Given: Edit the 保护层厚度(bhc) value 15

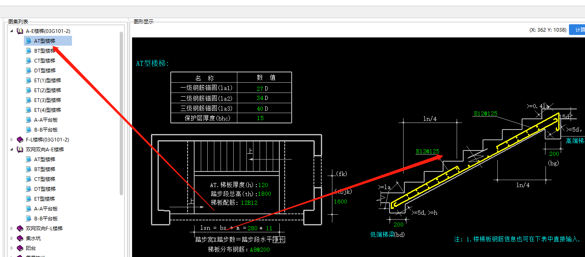Looking at the screenshot, I should pyautogui.click(x=260, y=118).
